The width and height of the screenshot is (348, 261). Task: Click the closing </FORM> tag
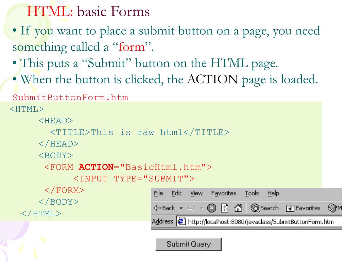[x=64, y=190]
